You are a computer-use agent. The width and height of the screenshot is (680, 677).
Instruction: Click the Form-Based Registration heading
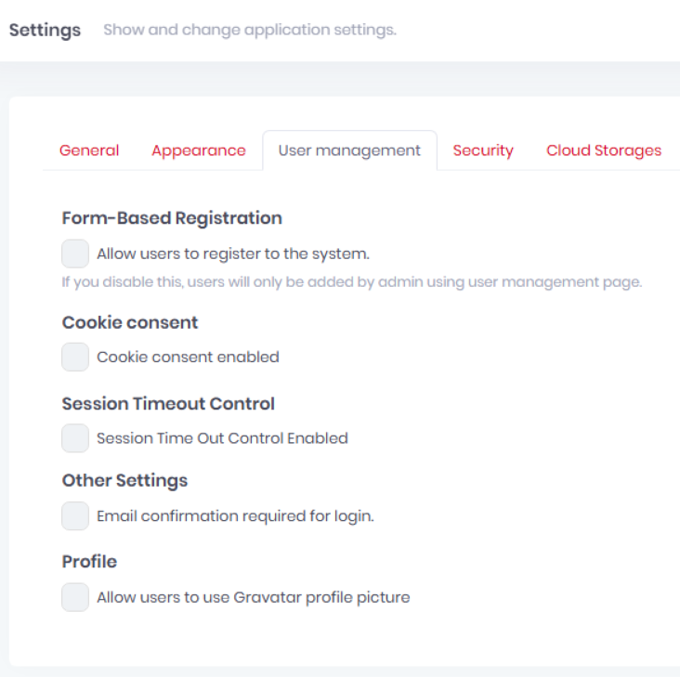pyautogui.click(x=172, y=218)
